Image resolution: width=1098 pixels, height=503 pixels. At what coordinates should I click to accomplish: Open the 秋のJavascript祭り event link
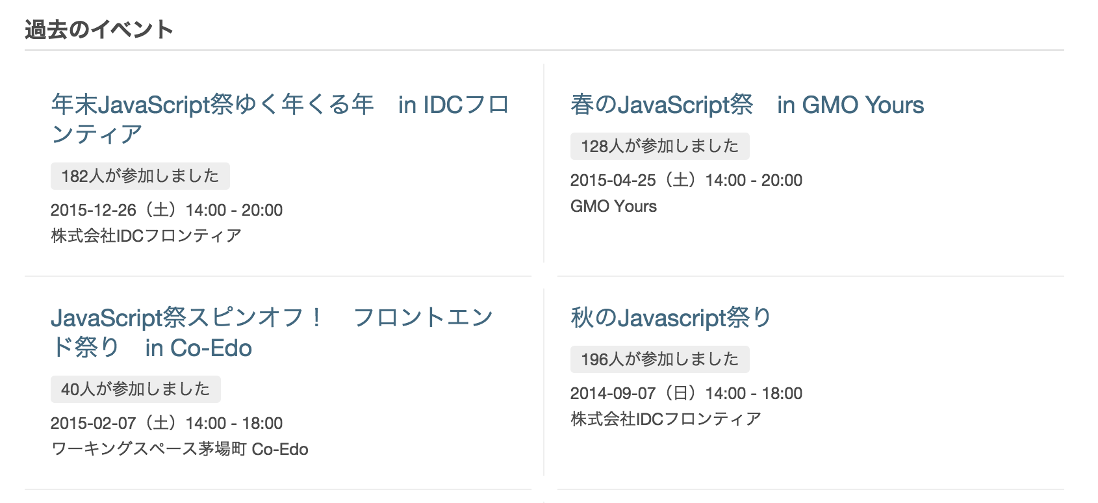tap(670, 318)
